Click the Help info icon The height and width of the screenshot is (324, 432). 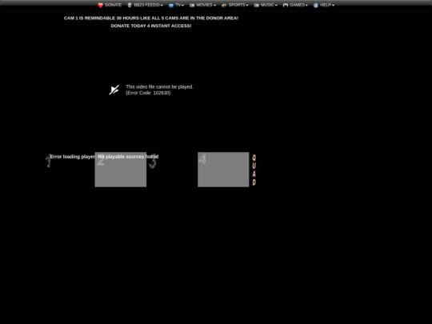(x=316, y=6)
